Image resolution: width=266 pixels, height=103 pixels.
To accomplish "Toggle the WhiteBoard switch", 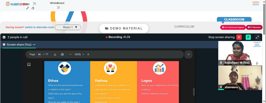I will coord(57,7).
